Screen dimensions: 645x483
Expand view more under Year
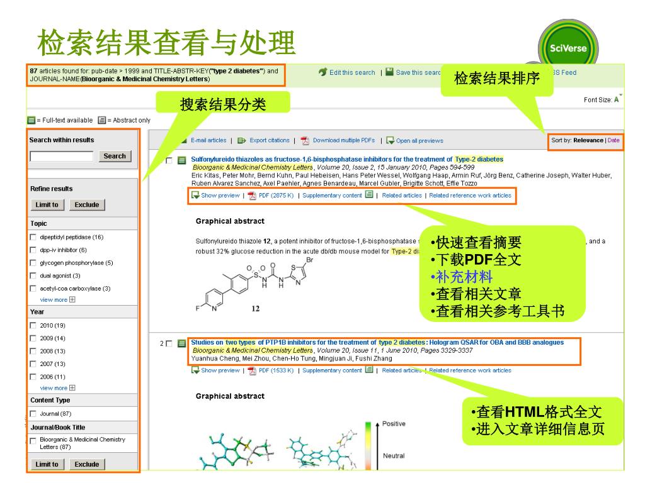click(x=57, y=388)
